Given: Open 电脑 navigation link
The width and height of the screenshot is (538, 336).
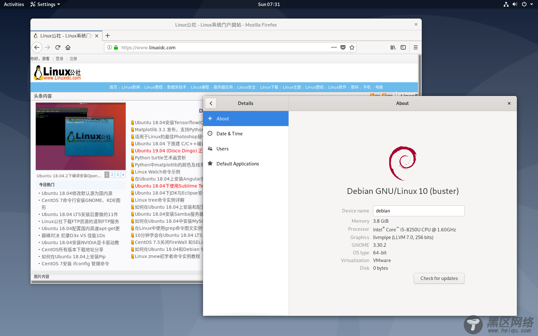Looking at the screenshot, I should (x=379, y=87).
